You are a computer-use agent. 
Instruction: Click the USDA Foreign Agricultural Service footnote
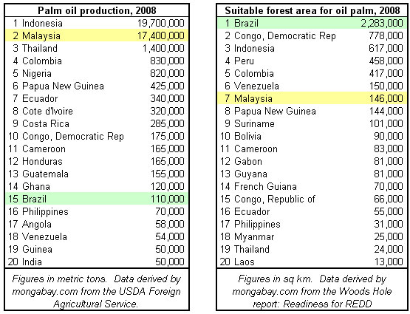(97, 291)
